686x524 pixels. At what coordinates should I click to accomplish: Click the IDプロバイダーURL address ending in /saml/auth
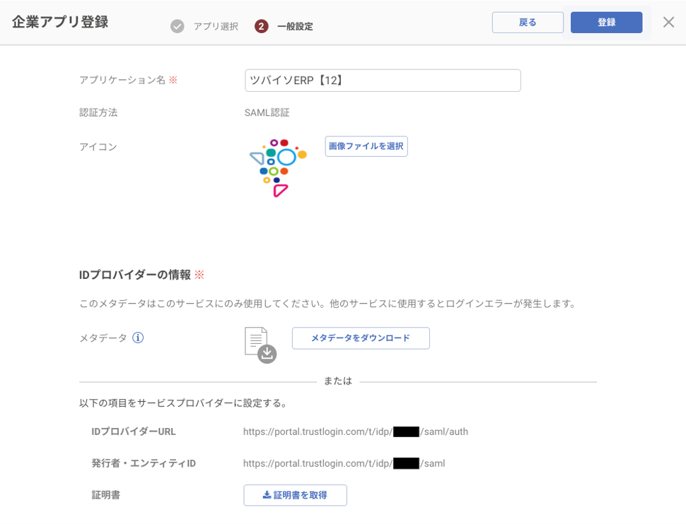pyautogui.click(x=356, y=431)
